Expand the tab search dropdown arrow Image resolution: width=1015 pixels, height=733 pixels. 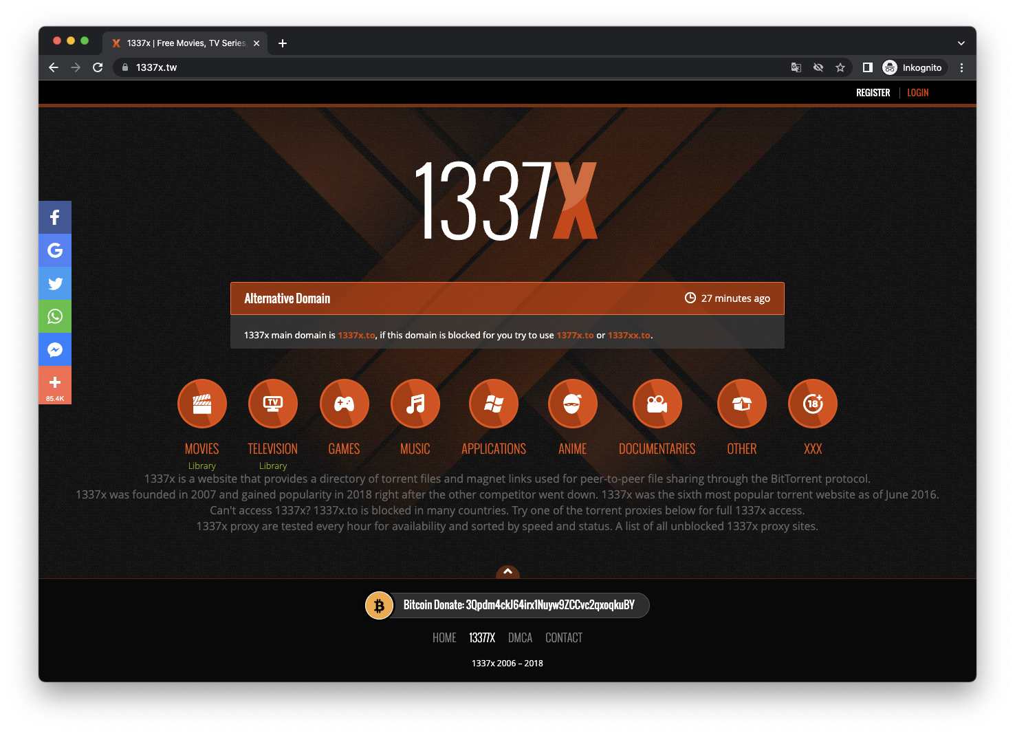pos(961,43)
